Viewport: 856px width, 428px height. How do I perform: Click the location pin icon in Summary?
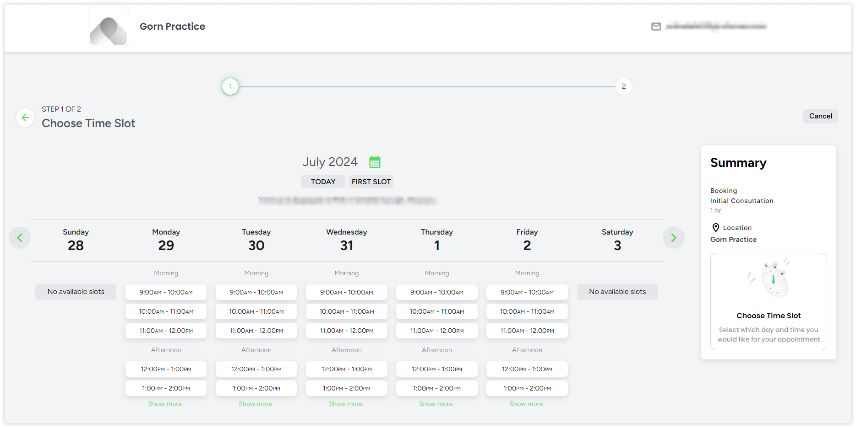[x=715, y=228]
